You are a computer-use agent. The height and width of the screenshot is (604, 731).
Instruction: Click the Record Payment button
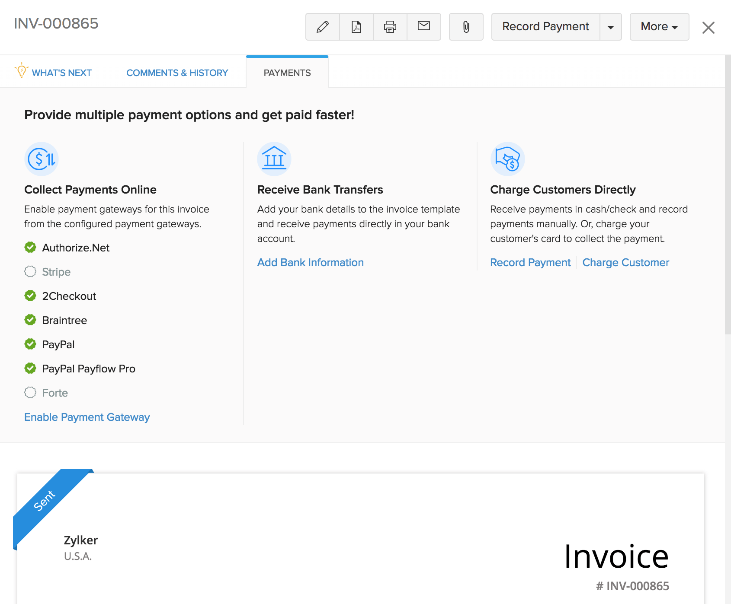(x=545, y=27)
